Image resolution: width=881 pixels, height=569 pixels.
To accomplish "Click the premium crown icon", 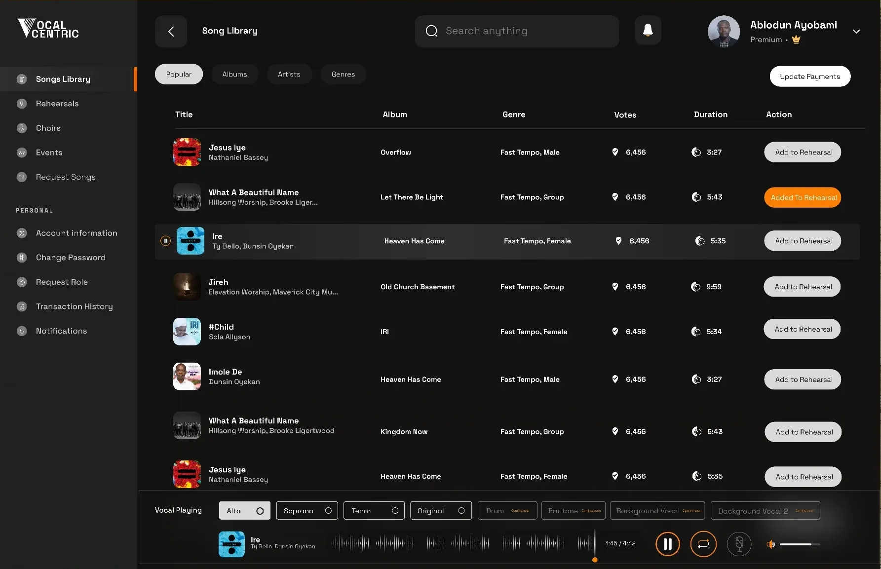I will tap(796, 40).
